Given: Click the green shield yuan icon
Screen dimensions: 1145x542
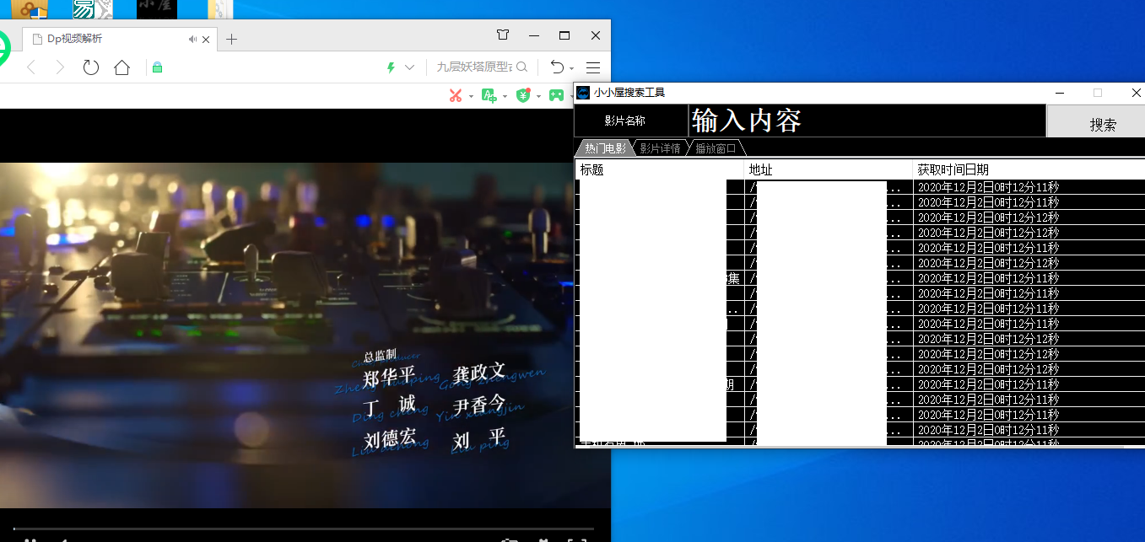Looking at the screenshot, I should pyautogui.click(x=522, y=95).
